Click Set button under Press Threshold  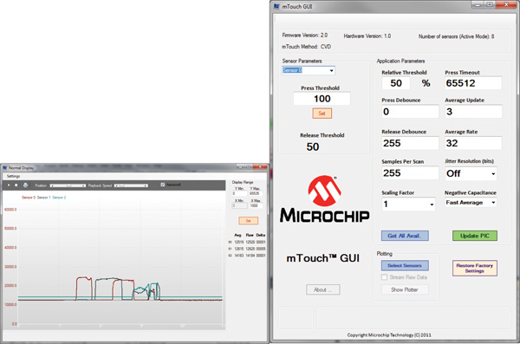point(322,114)
